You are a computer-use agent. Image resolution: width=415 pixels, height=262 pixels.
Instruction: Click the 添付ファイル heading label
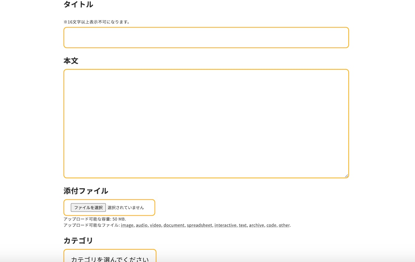click(86, 191)
